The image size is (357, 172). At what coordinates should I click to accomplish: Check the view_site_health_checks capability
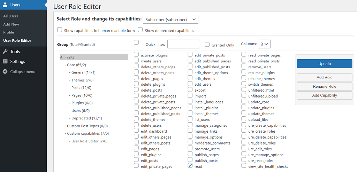244,166
